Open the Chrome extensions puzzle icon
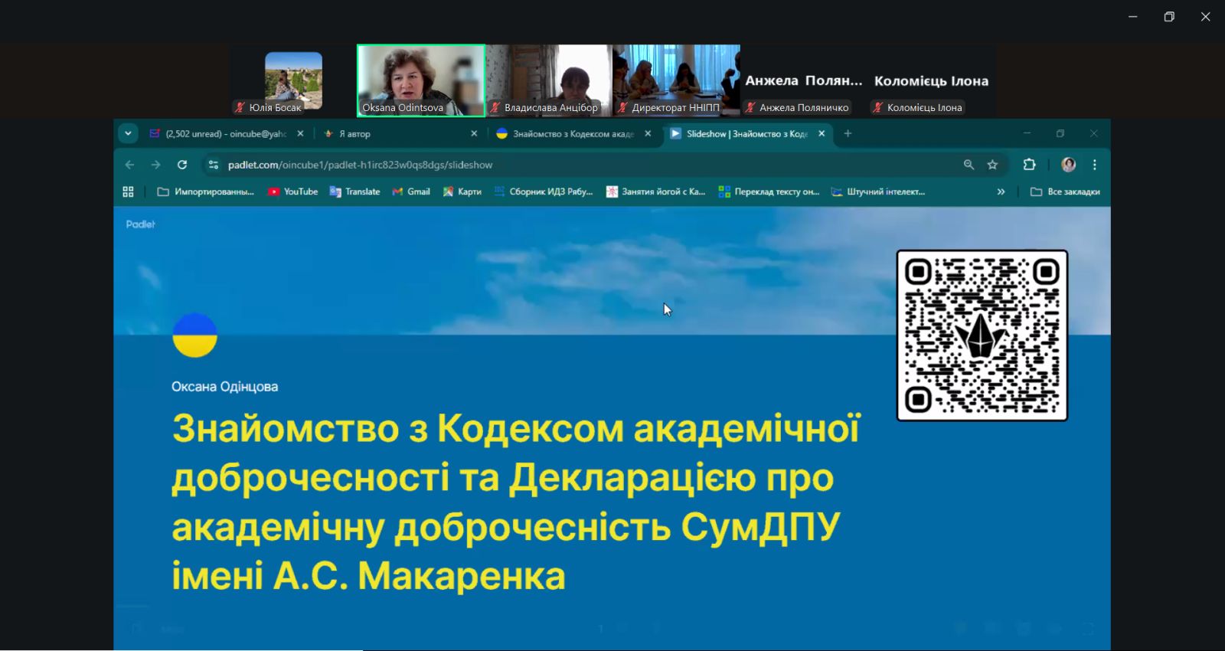Viewport: 1225px width, 651px height. [1029, 165]
